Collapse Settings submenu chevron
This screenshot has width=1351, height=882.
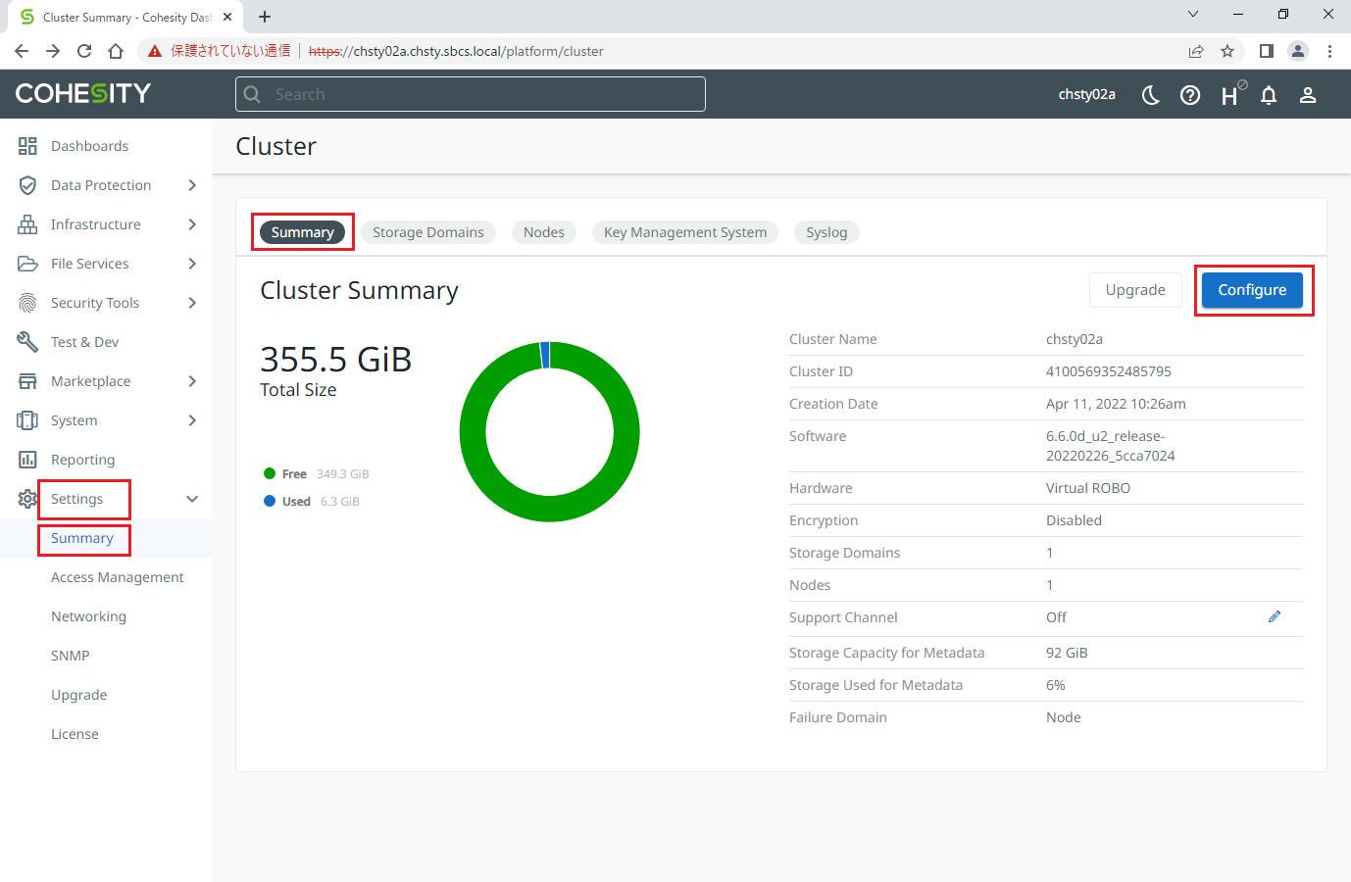pyautogui.click(x=192, y=499)
